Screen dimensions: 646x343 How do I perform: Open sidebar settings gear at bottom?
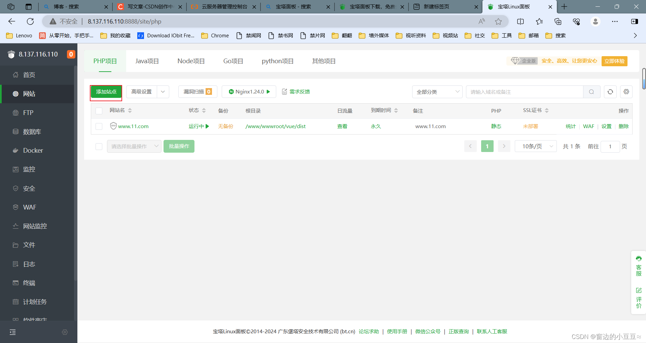point(65,332)
